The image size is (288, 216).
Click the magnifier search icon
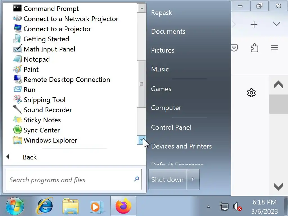coord(136,179)
